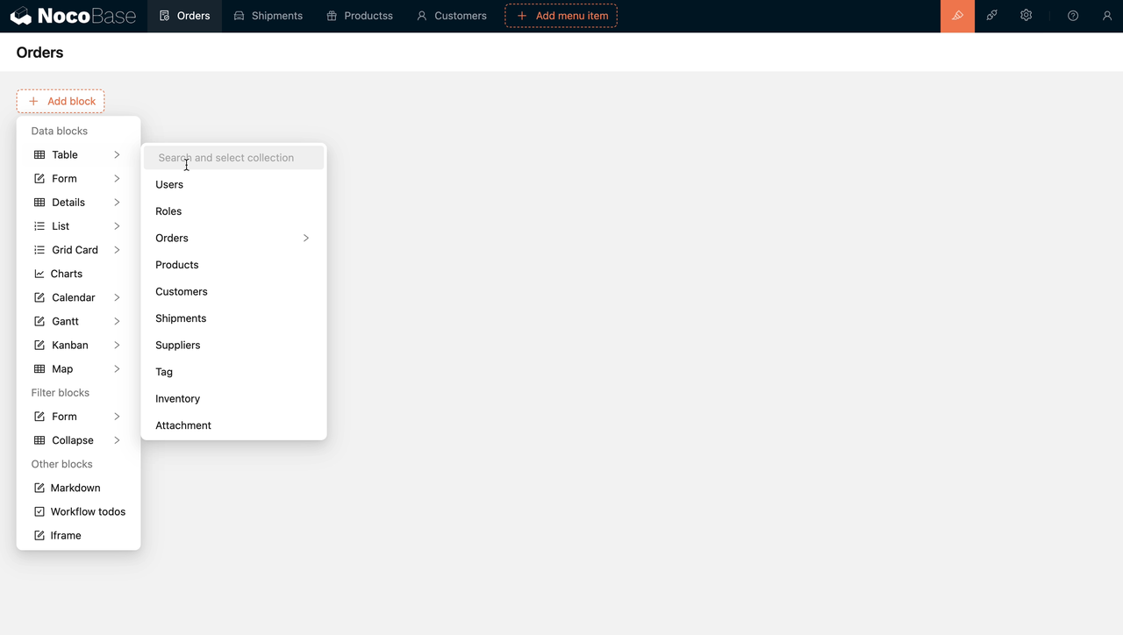Screen dimensions: 1123x635
Task: Switch to the Productss menu tab
Action: pos(359,16)
